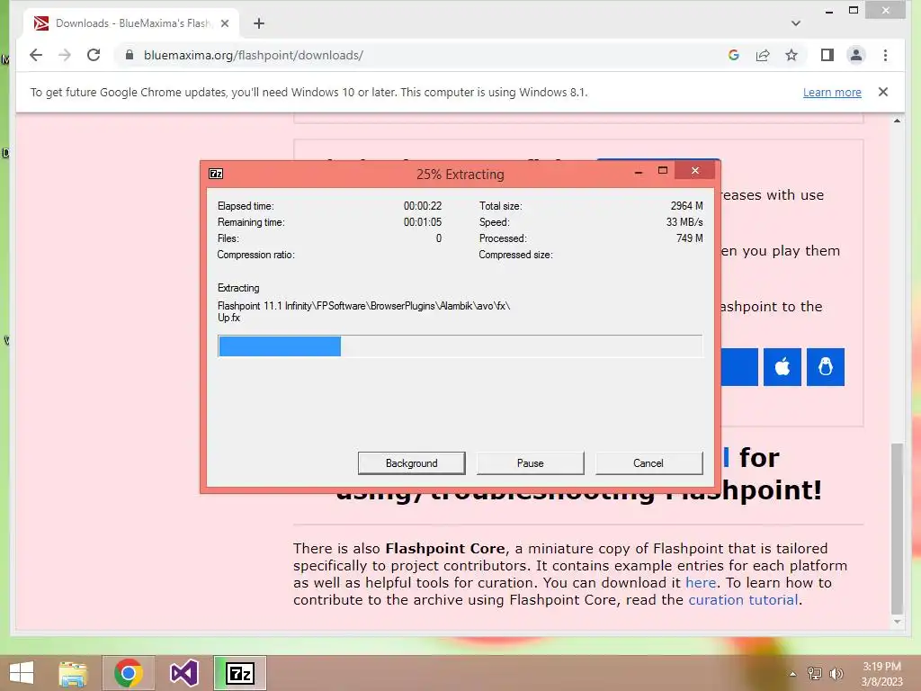This screenshot has height=691, width=921.
Task: Click the Google icon in address bar
Action: 734,55
